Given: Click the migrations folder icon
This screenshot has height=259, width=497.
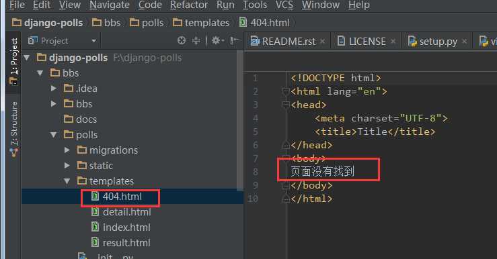Looking at the screenshot, I should [x=82, y=150].
